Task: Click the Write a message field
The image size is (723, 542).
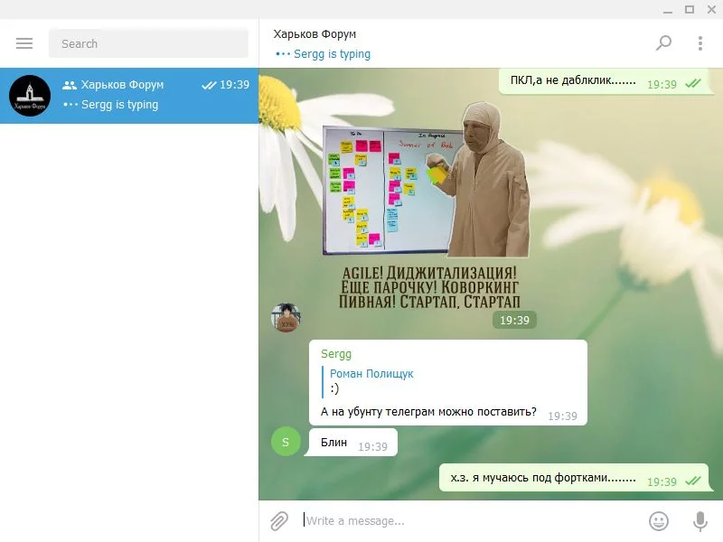Action: click(470, 521)
